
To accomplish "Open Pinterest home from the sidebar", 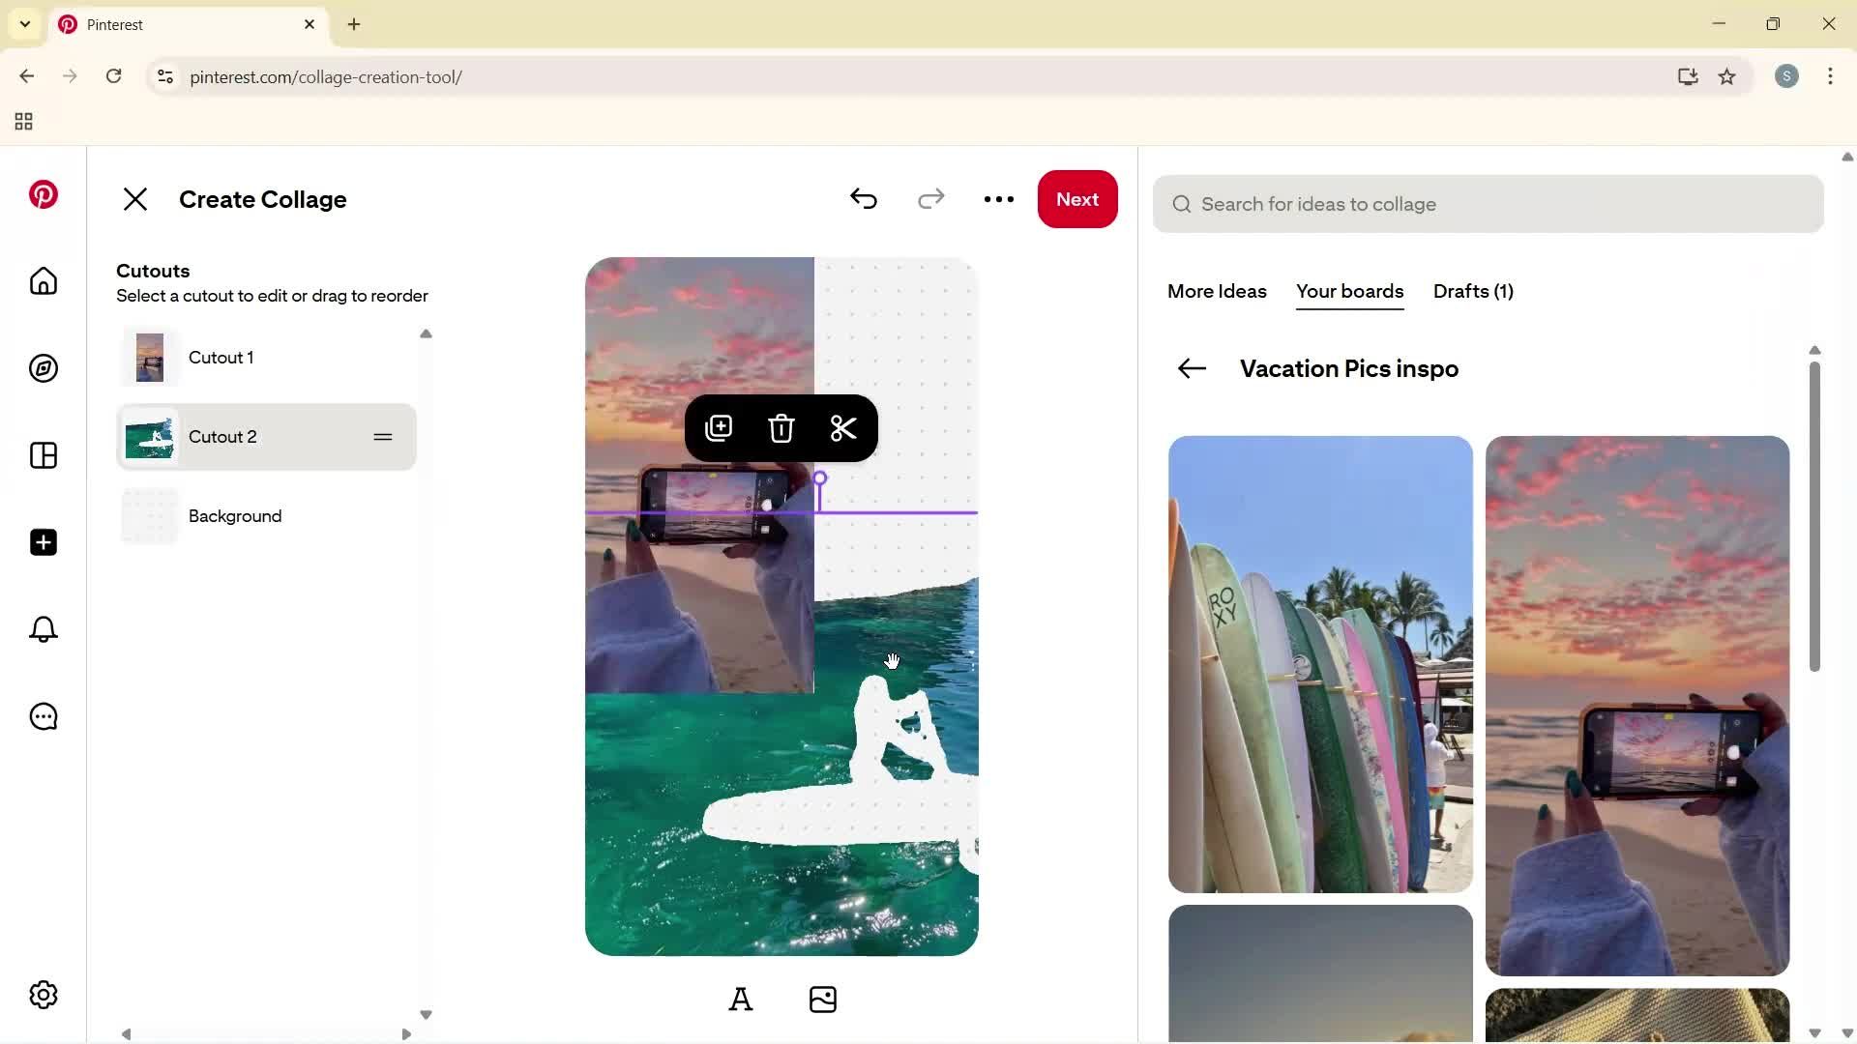I will point(43,281).
